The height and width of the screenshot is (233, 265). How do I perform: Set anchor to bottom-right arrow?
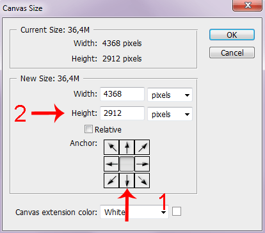pos(142,181)
